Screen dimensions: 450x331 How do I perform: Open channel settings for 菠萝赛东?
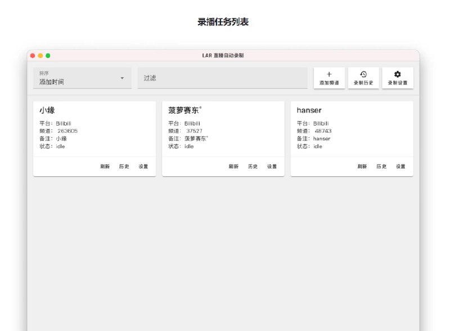click(x=272, y=167)
